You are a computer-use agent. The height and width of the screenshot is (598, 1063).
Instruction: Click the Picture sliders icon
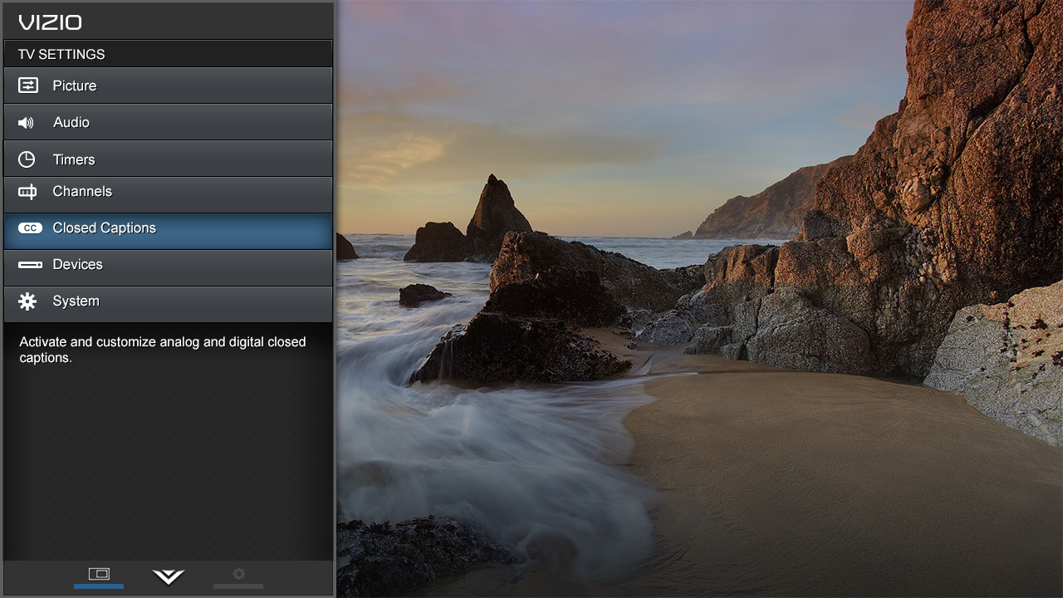point(27,86)
